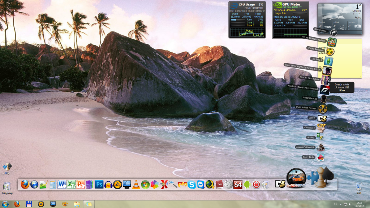370x208 pixels.
Task: Open the volume icon in the system tray
Action: [350, 204]
